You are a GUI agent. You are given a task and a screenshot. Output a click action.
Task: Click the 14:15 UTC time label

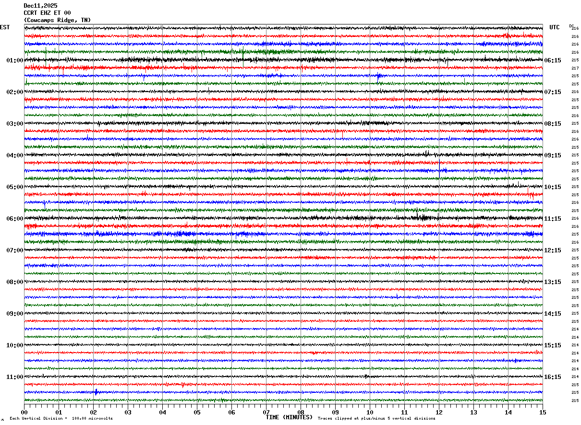pos(553,314)
